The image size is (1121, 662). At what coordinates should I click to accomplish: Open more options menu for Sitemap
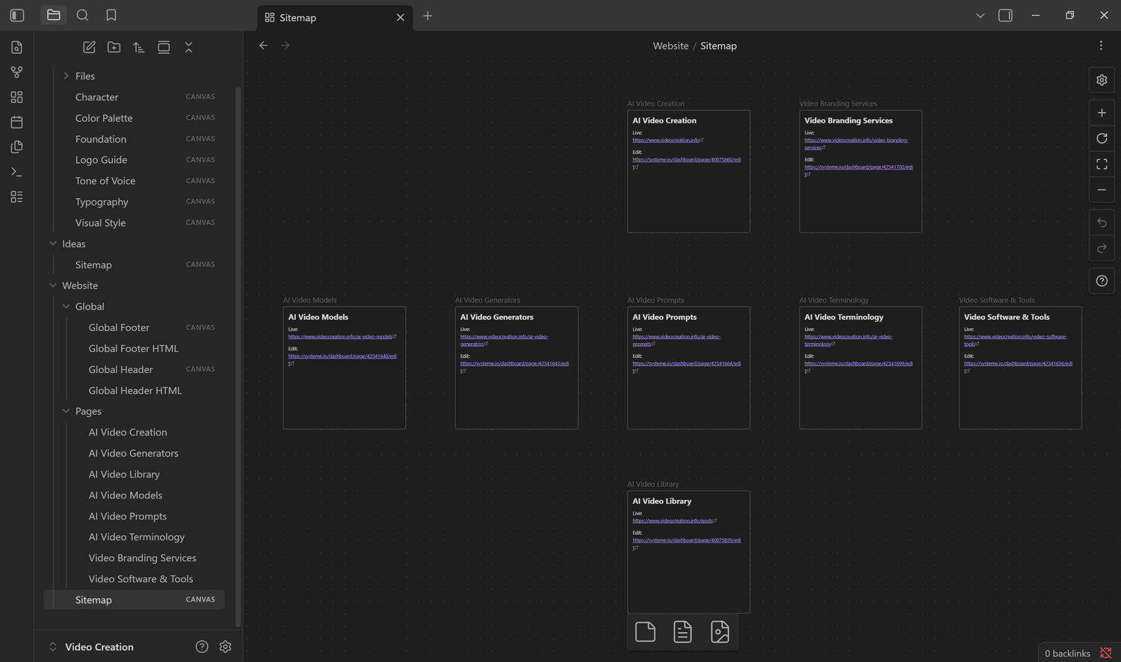tap(1101, 46)
